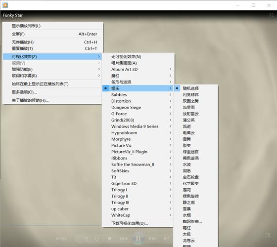
Task: Select the 组乐 radio bullet
Action: [x=105, y=88]
